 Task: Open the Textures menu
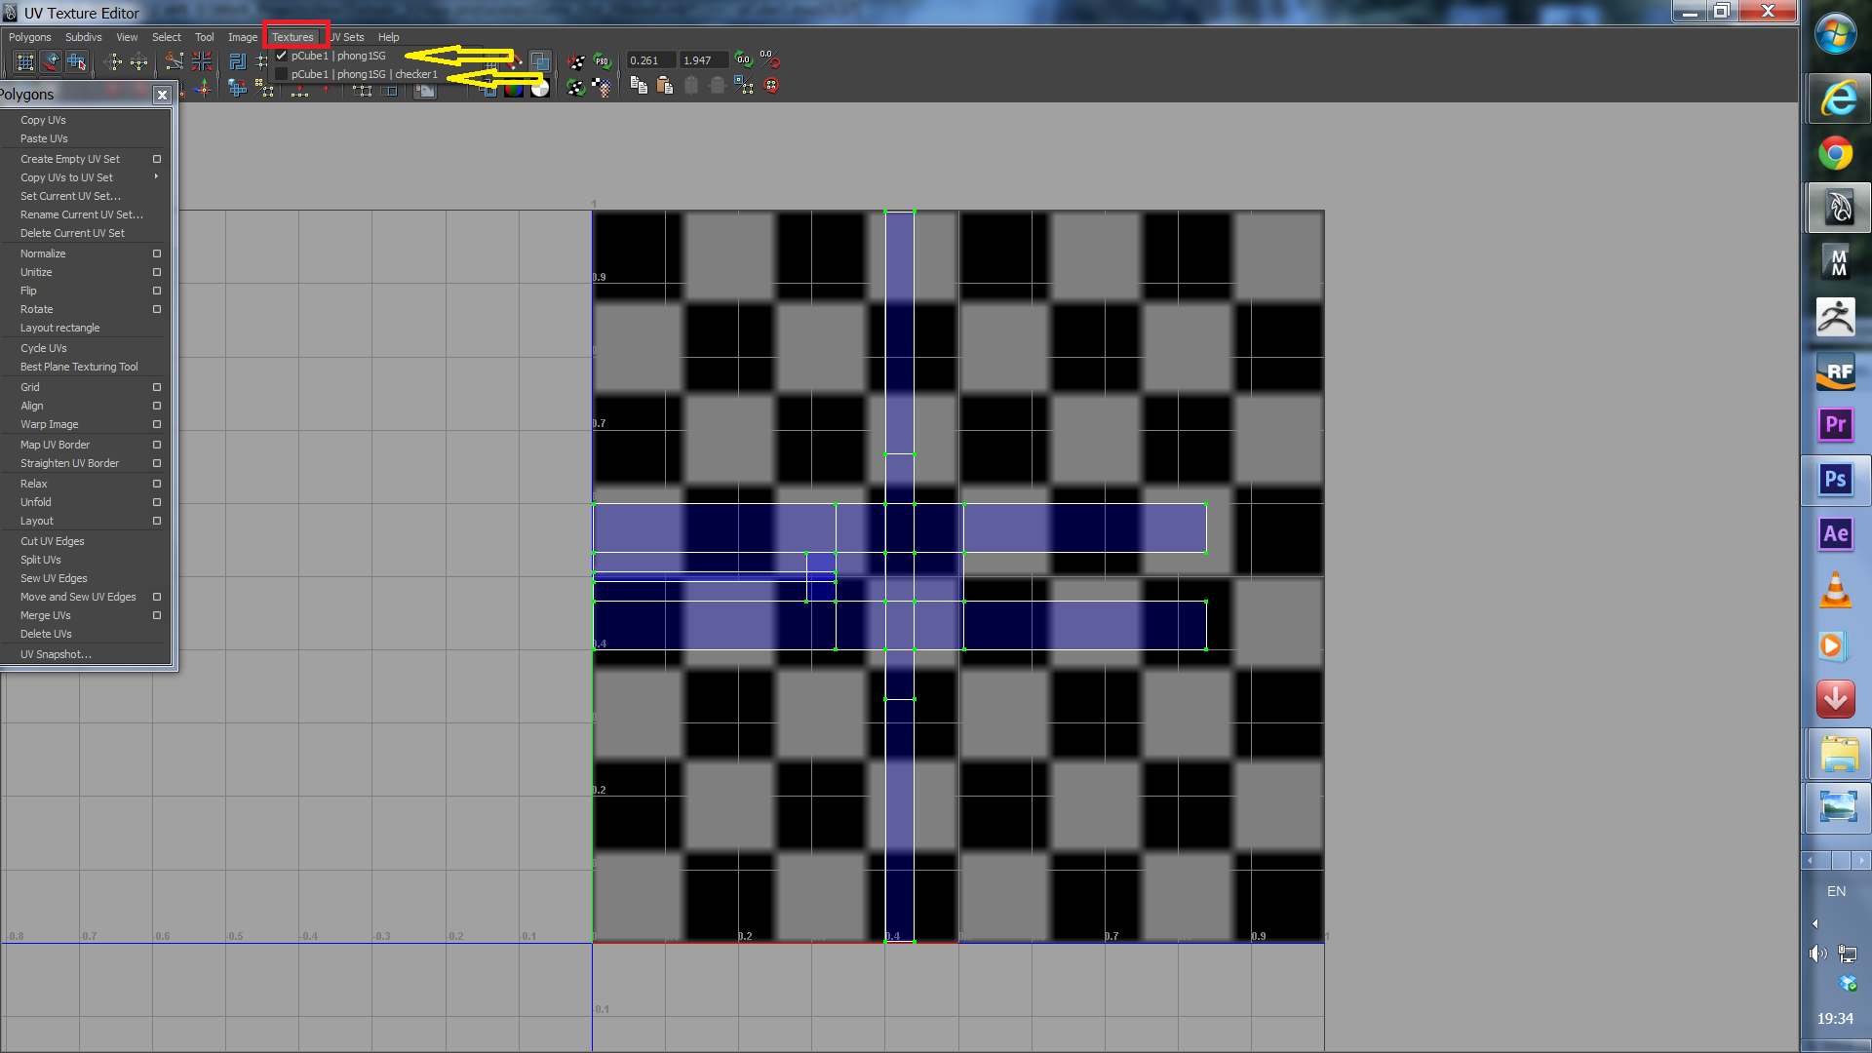click(292, 37)
